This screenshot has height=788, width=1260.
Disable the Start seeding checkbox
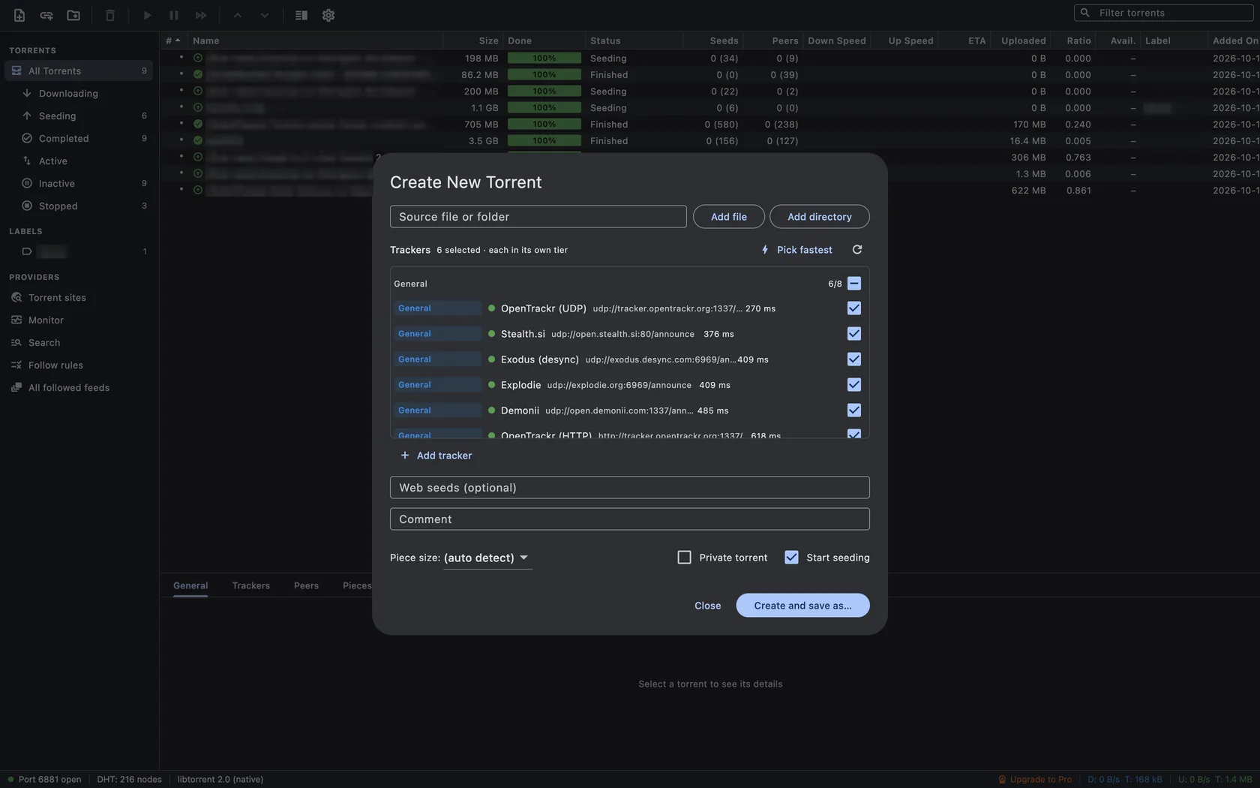pyautogui.click(x=791, y=558)
